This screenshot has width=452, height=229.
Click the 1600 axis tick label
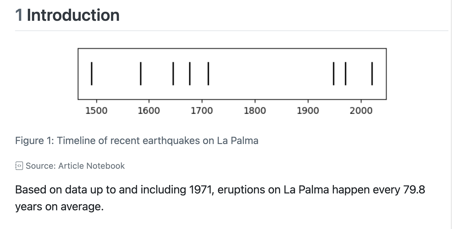click(149, 111)
